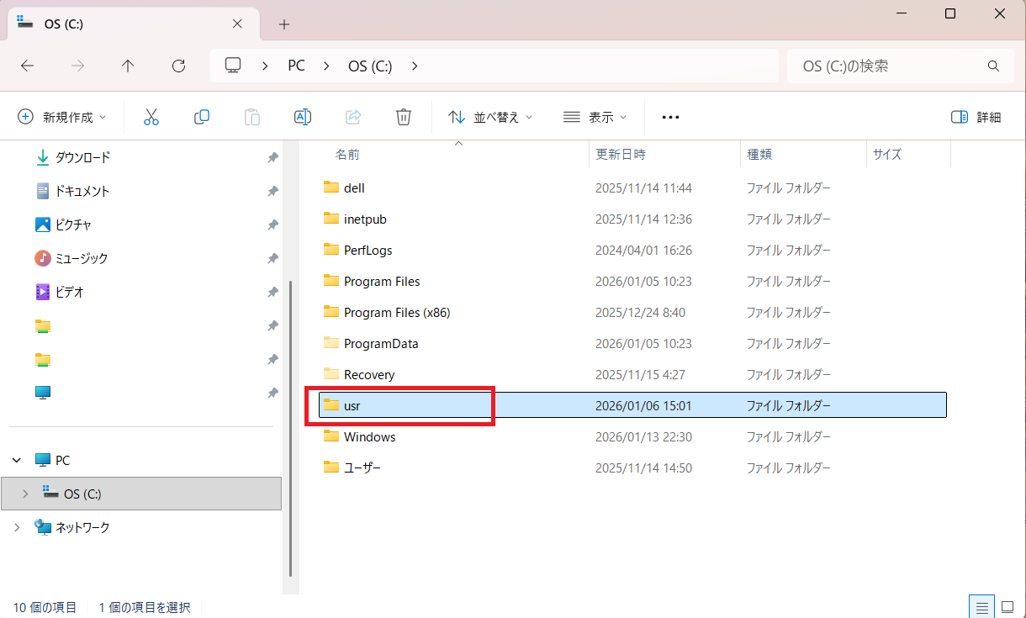
Task: Switch to details list view icon
Action: point(981,606)
